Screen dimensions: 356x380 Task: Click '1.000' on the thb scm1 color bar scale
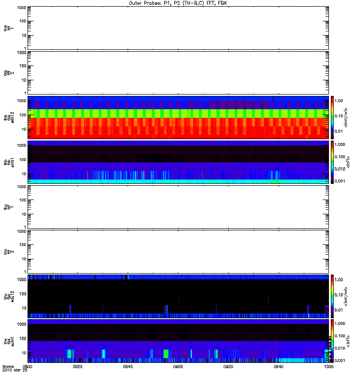(340, 144)
